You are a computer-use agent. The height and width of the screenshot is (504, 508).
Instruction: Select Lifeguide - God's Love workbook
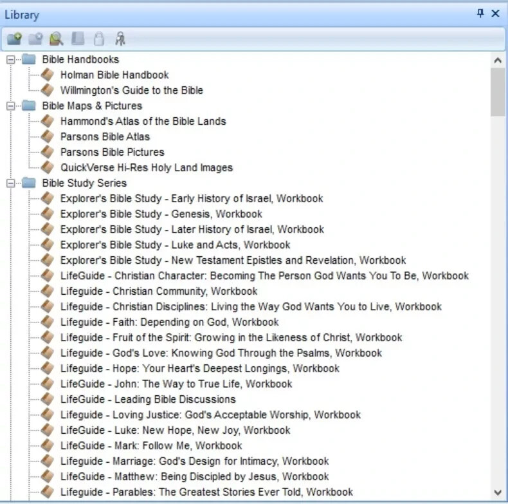tap(221, 353)
